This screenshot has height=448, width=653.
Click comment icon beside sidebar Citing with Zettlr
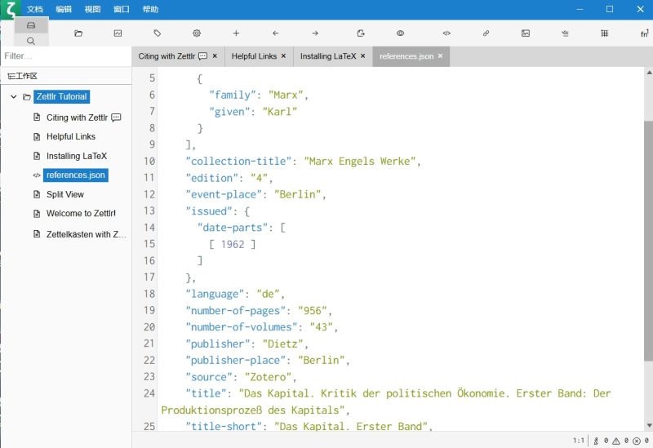pos(116,118)
